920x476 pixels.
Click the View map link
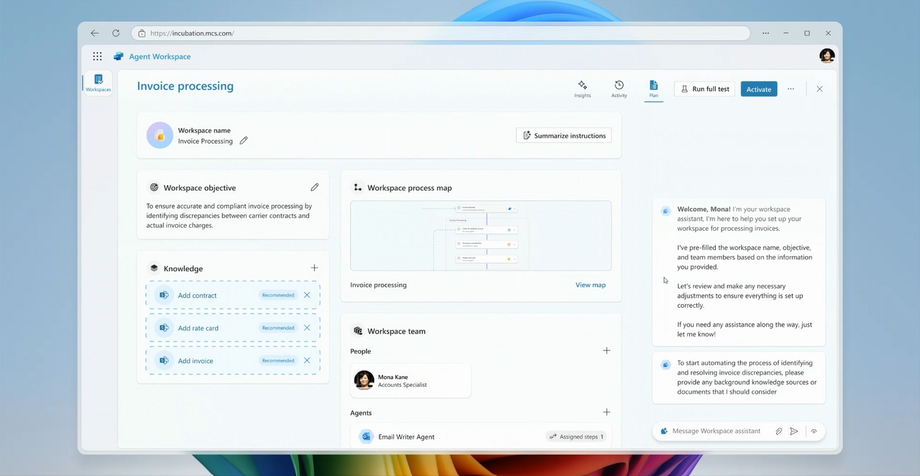[x=591, y=285]
